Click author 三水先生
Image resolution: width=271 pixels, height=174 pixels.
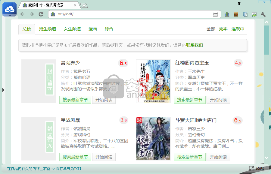(196, 71)
